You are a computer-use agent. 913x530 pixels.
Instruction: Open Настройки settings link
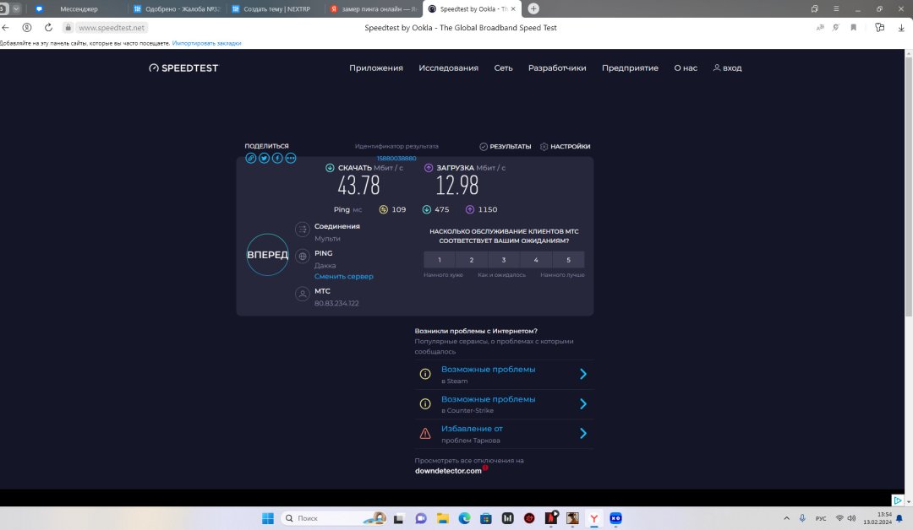click(565, 147)
